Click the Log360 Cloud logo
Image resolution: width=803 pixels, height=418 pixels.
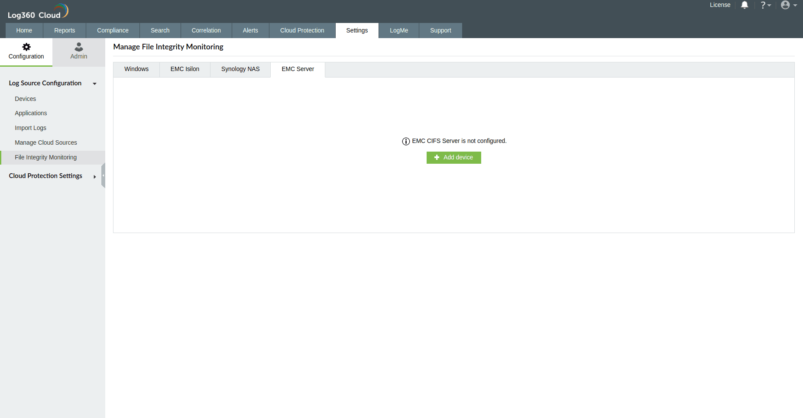37,10
